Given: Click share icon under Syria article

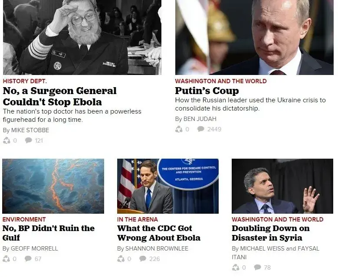Looking at the screenshot, I should pyautogui.click(x=236, y=267).
